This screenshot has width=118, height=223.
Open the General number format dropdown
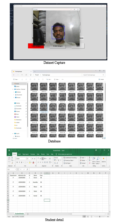pos(61,158)
